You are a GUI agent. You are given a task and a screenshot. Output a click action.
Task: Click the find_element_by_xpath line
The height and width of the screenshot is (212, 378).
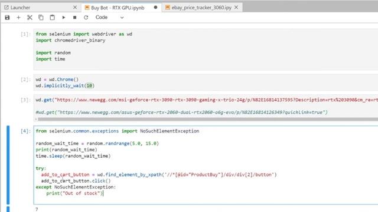tap(159, 175)
